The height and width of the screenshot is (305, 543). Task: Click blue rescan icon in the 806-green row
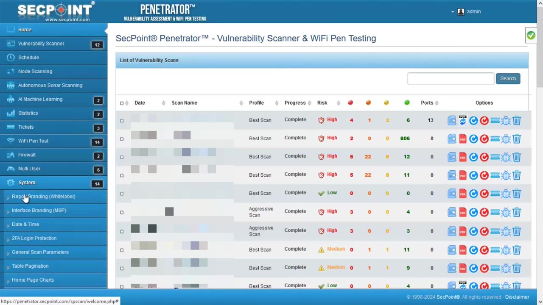coord(473,139)
